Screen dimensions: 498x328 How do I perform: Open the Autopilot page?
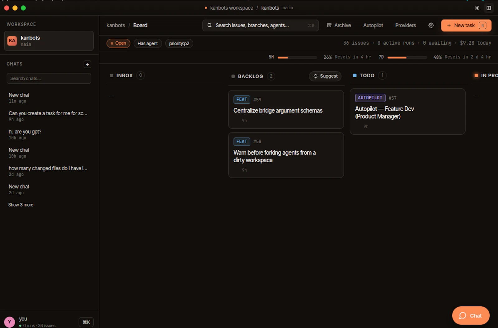coord(373,25)
